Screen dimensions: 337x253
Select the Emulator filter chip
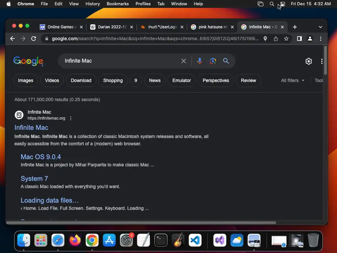pos(182,80)
